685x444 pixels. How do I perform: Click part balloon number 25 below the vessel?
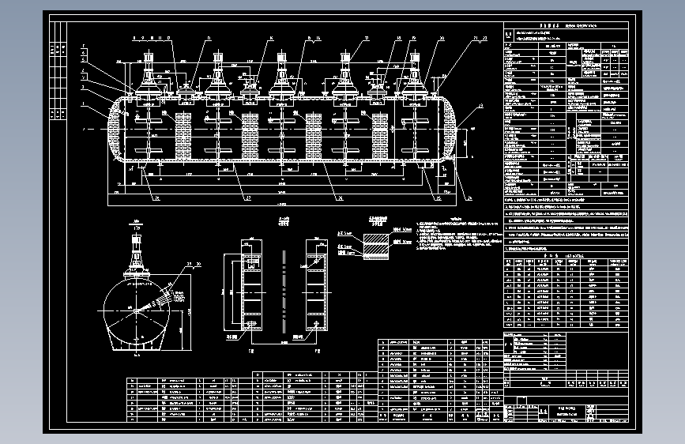tap(438, 198)
